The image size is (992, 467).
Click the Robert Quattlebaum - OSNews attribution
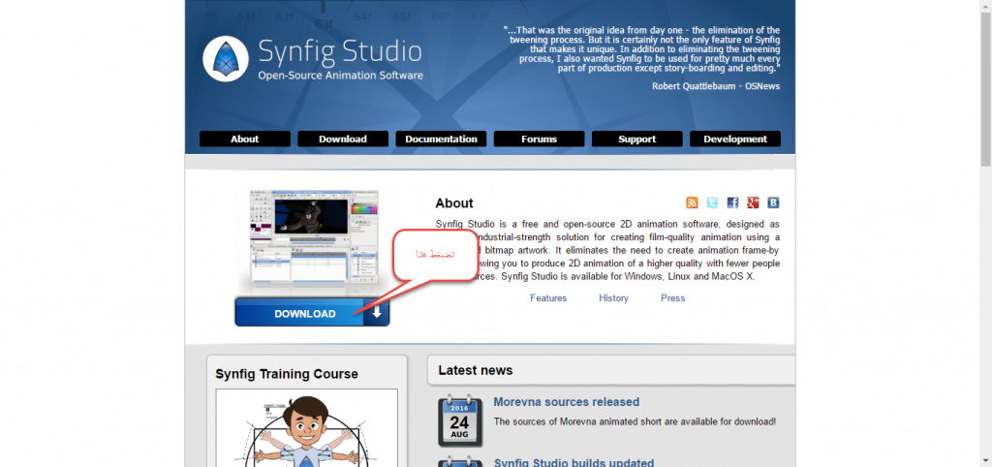click(x=716, y=86)
